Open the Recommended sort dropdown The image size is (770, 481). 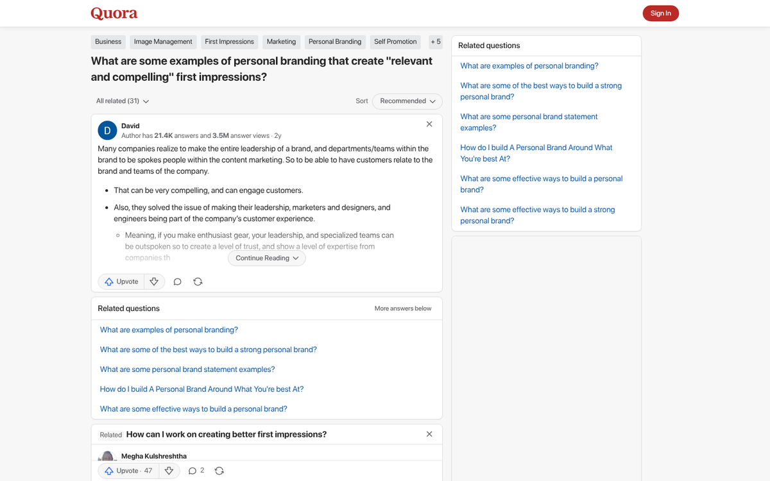pyautogui.click(x=407, y=101)
